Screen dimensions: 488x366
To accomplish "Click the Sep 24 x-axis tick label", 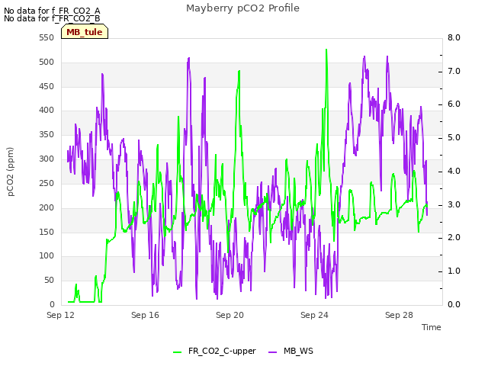I will click(x=314, y=315).
